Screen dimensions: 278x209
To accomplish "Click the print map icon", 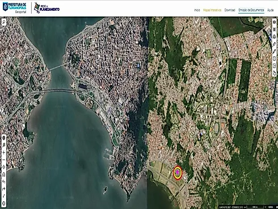I will pos(274,37).
